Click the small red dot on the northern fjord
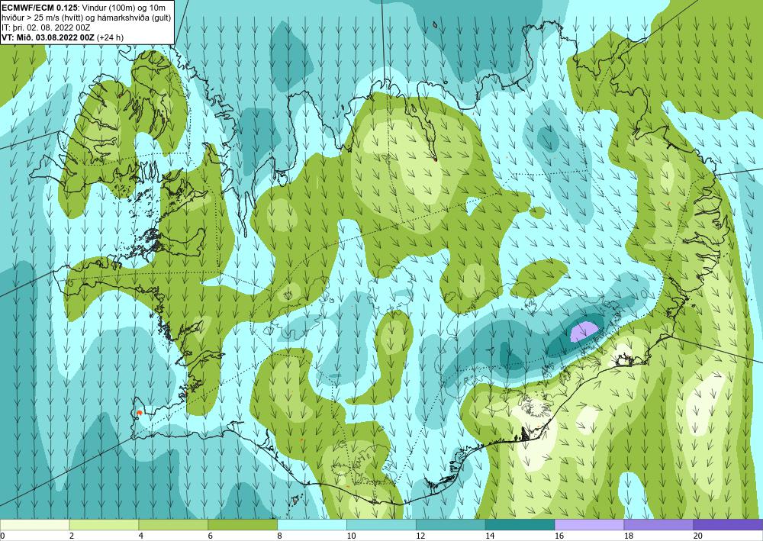Viewport: 763px width, 541px height. click(435, 159)
